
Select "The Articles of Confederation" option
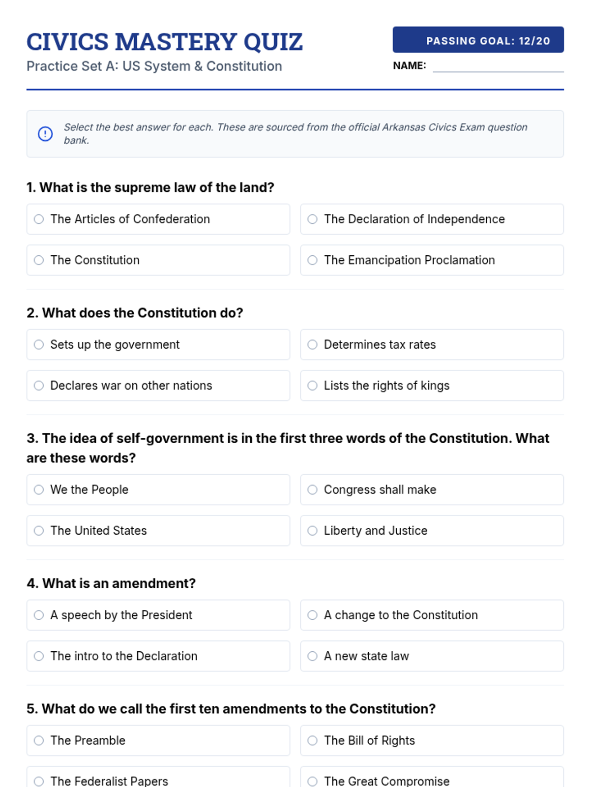pyautogui.click(x=39, y=219)
